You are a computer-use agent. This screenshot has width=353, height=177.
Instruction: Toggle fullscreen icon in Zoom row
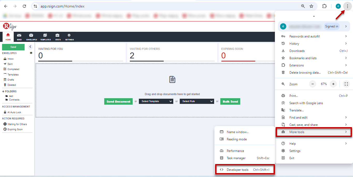(x=346, y=84)
